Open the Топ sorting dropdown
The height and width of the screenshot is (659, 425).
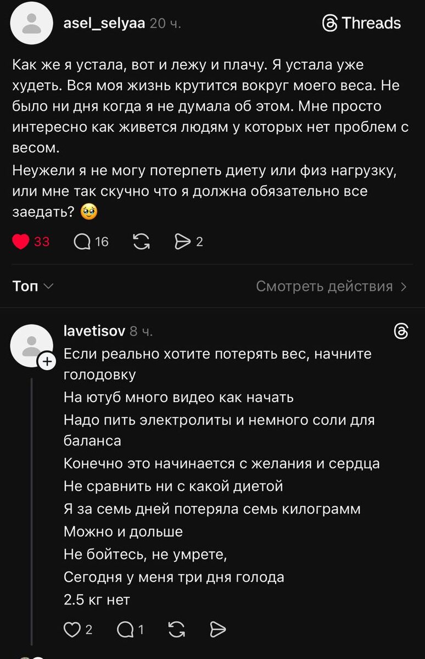click(x=32, y=286)
